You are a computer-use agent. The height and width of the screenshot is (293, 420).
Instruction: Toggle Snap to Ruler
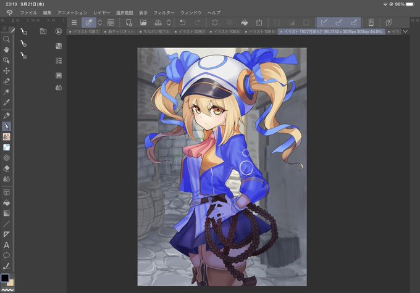[x=324, y=22]
